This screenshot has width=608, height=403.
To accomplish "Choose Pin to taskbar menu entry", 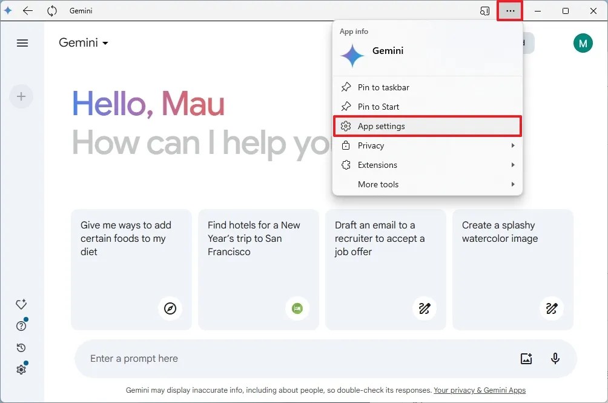I will pos(428,87).
